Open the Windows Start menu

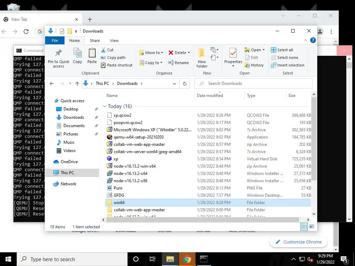(8, 259)
